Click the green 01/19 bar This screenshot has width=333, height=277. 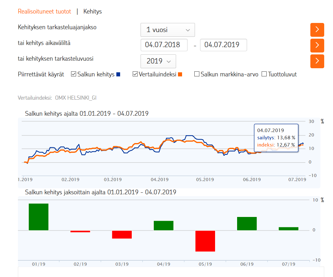pyautogui.click(x=39, y=217)
